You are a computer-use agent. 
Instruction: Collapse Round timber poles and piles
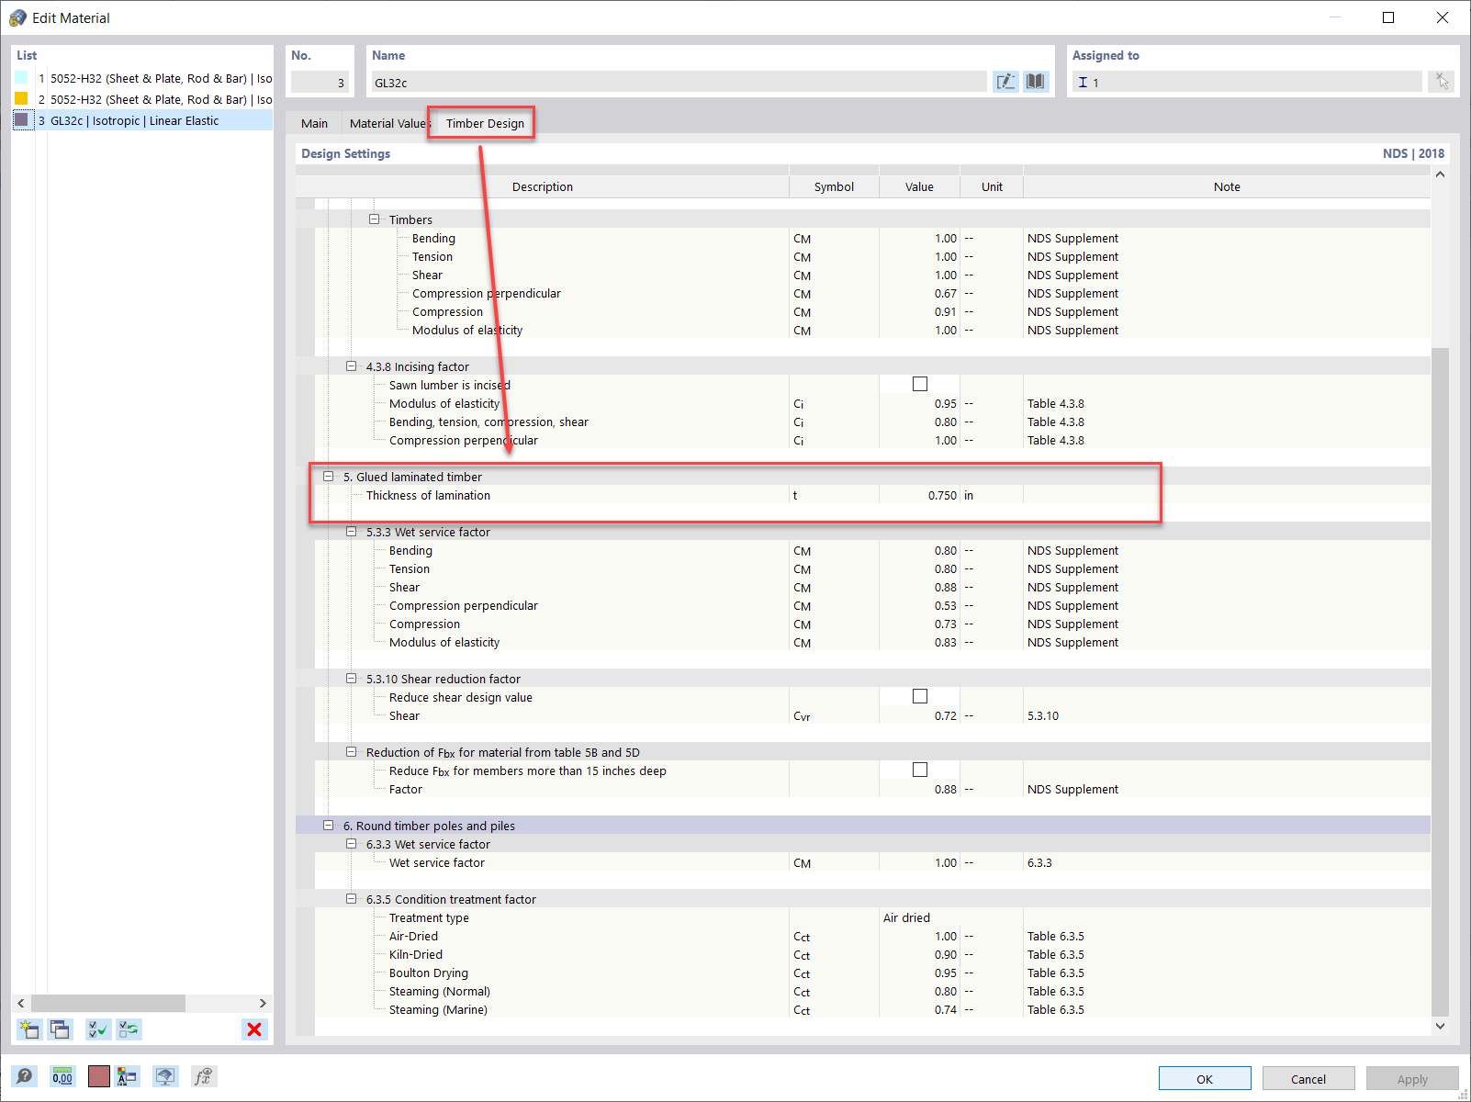[329, 825]
